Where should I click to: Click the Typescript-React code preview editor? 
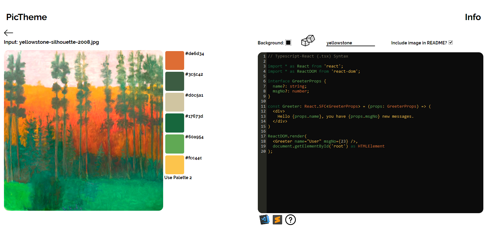(370, 133)
